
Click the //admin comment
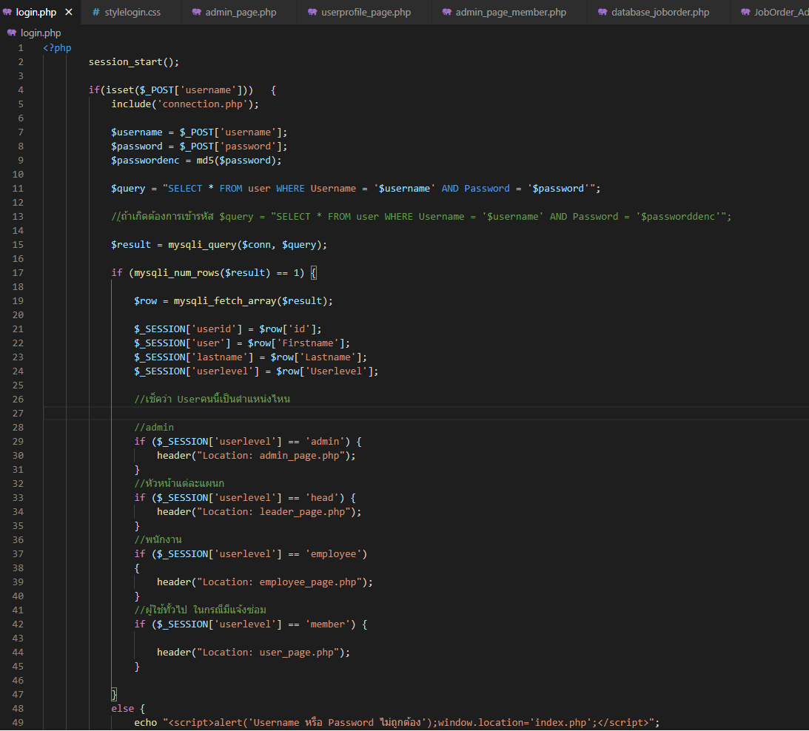pos(154,428)
